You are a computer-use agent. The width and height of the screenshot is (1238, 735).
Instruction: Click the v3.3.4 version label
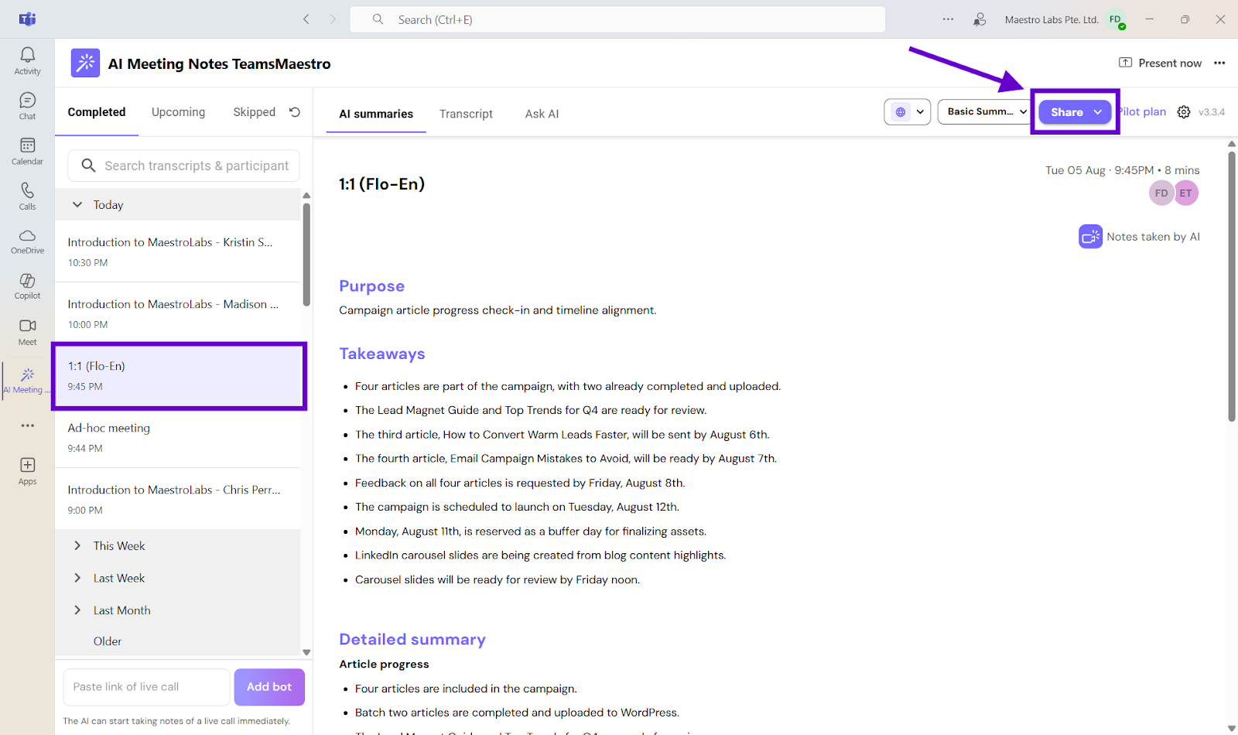point(1212,112)
